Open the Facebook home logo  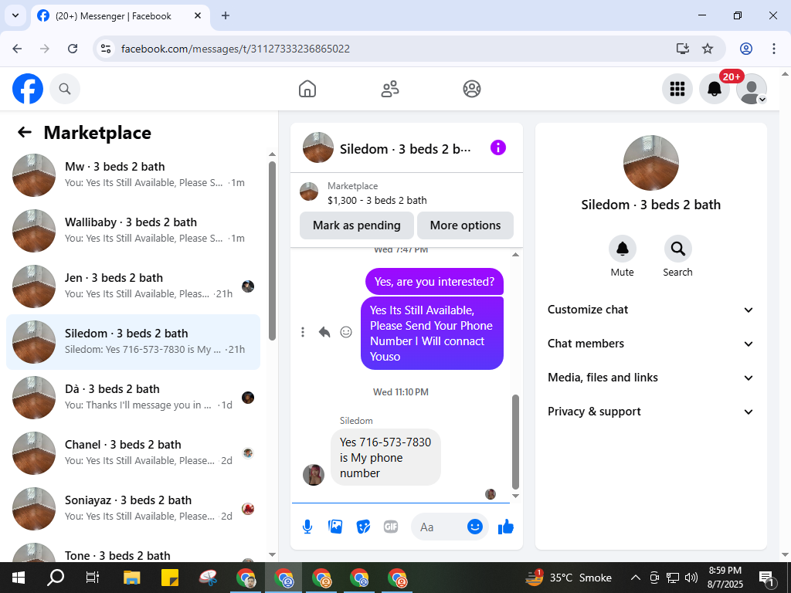[x=28, y=89]
